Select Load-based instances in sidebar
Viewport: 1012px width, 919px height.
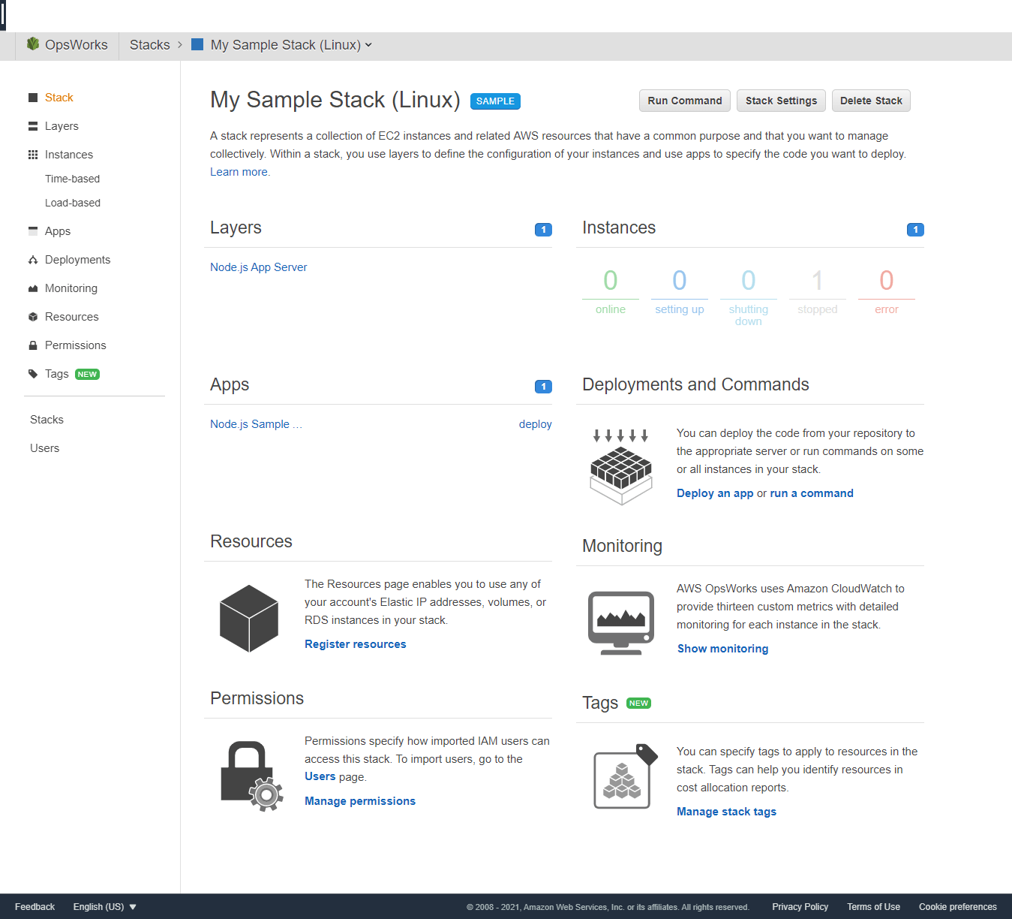pos(73,203)
